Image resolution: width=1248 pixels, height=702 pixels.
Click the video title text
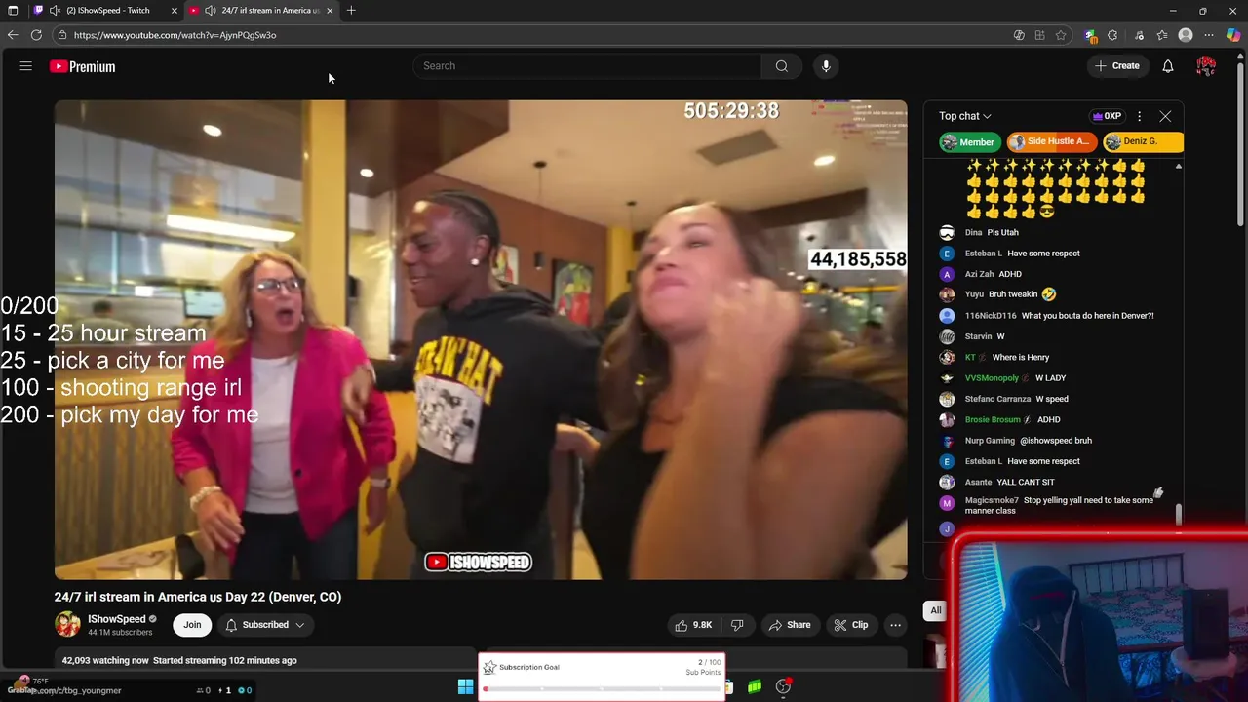[198, 597]
